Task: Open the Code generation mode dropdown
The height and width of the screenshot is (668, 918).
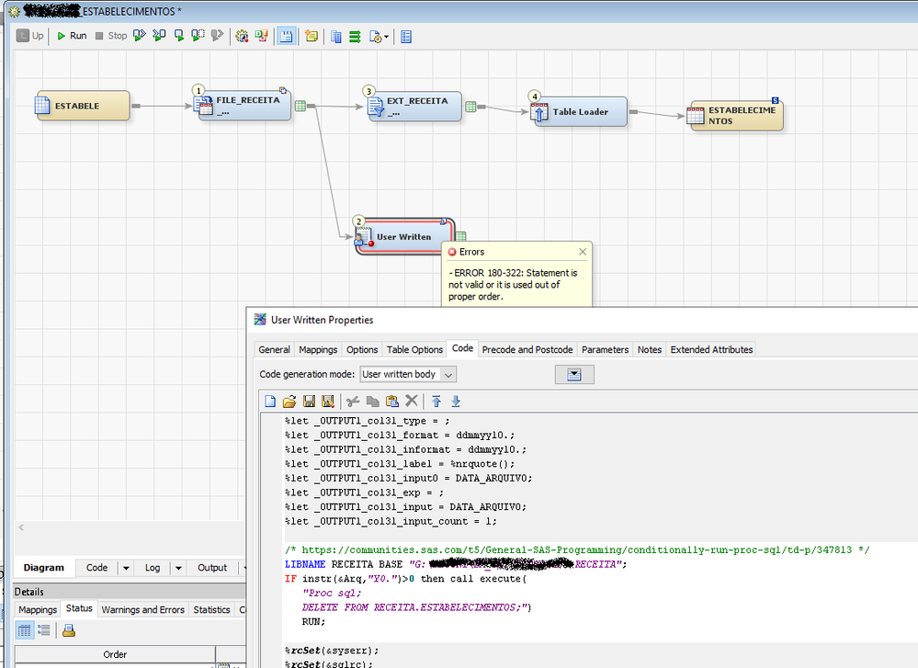Action: [448, 375]
